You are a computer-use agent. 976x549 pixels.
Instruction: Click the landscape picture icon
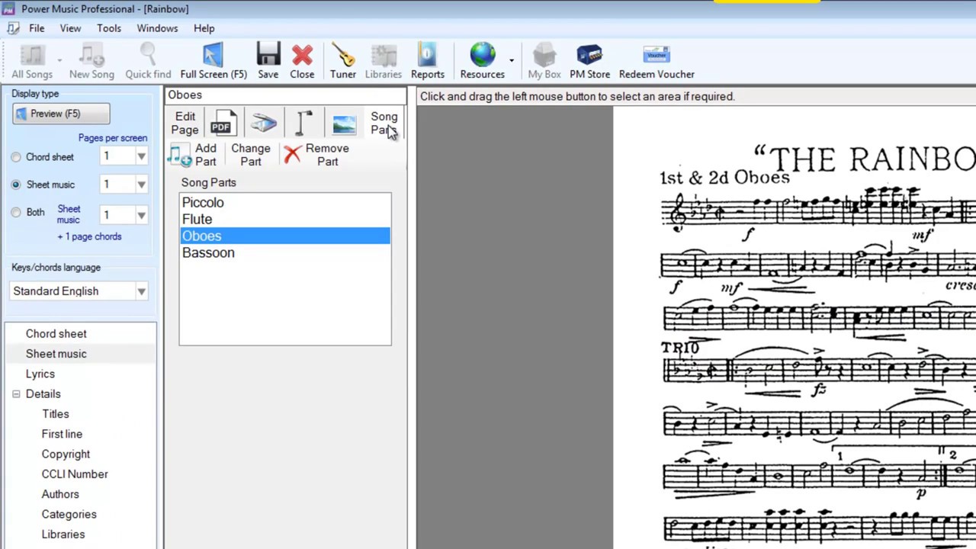[x=344, y=124]
